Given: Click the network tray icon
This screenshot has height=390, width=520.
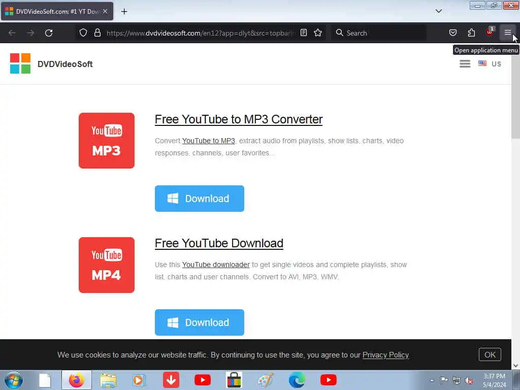Looking at the screenshot, I should tap(457, 380).
